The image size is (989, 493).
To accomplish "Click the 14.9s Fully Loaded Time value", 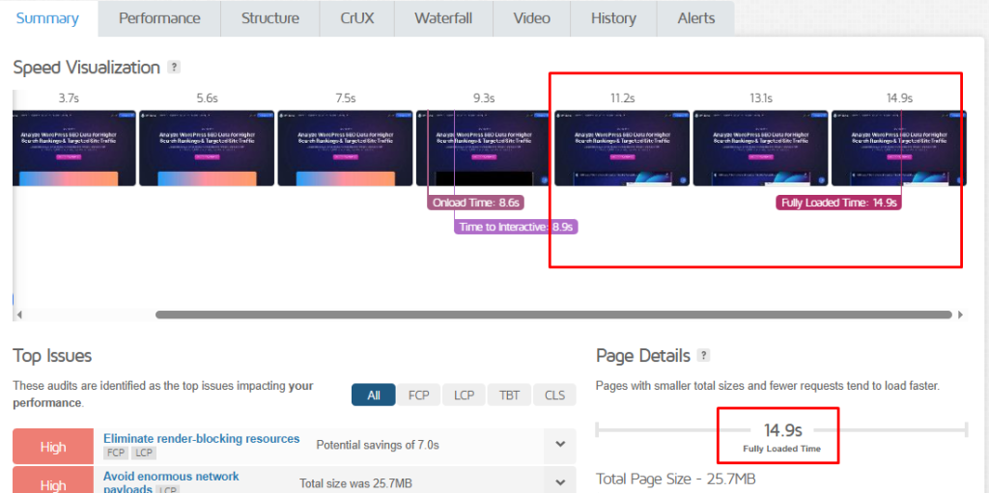I will point(782,431).
